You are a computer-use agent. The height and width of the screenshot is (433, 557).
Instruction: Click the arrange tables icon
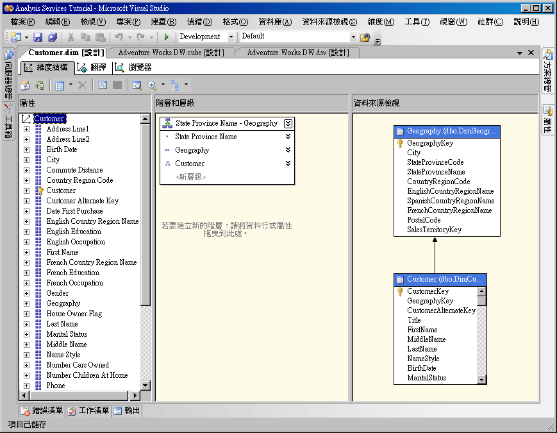pyautogui.click(x=174, y=85)
